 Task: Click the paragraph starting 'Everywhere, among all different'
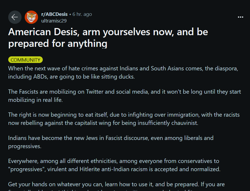click(x=114, y=165)
